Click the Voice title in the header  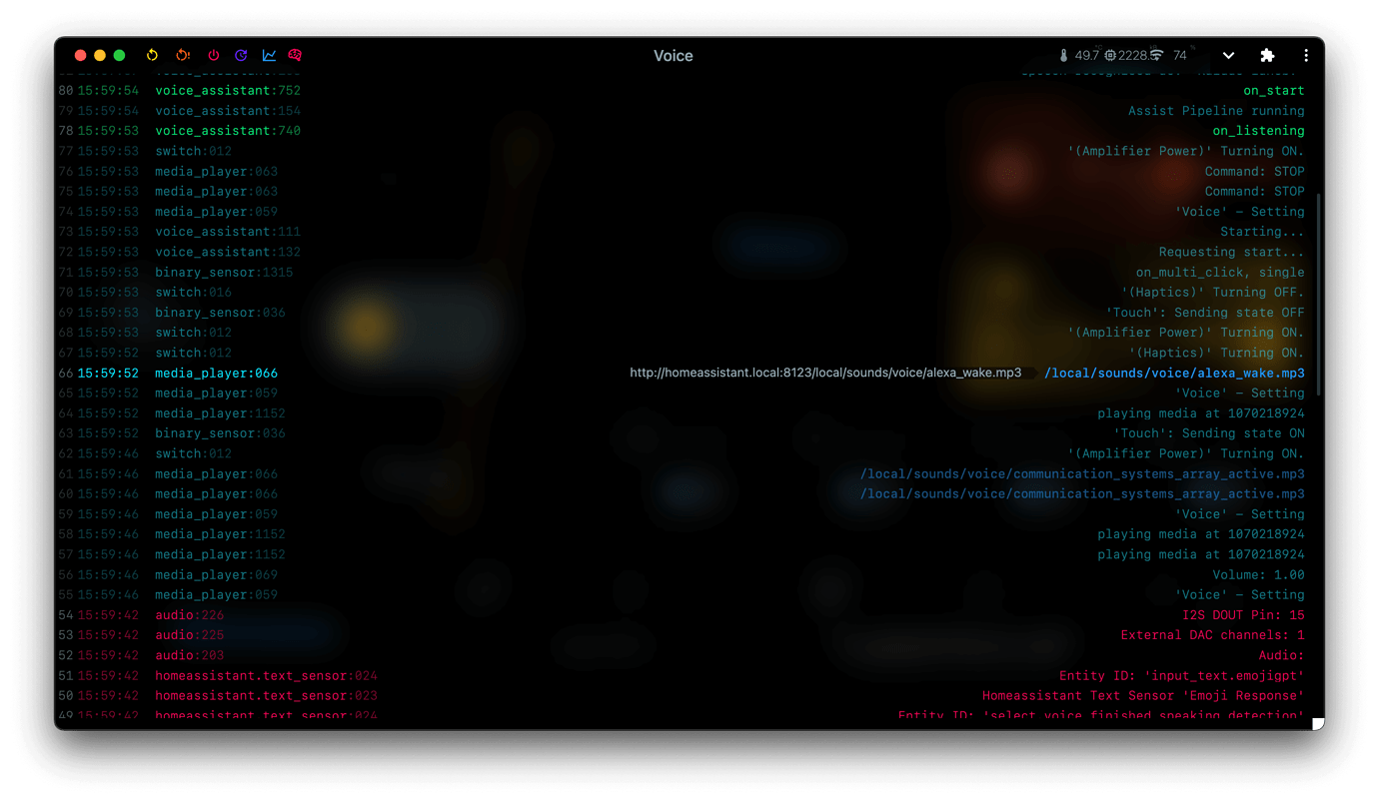click(x=673, y=56)
